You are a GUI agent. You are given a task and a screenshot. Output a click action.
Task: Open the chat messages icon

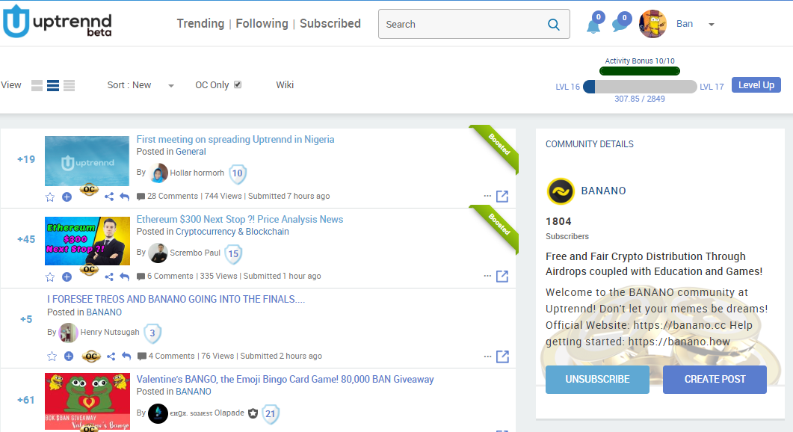click(619, 26)
